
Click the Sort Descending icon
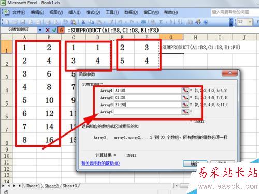tap(180, 22)
